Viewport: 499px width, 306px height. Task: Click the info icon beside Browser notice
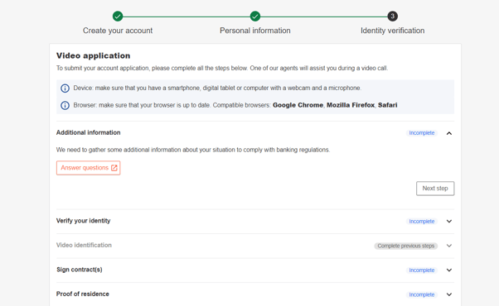click(x=65, y=105)
